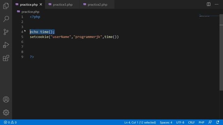The height and width of the screenshot is (125, 223).
Task: Switch to the practice3.php tab
Action: [x=63, y=5]
